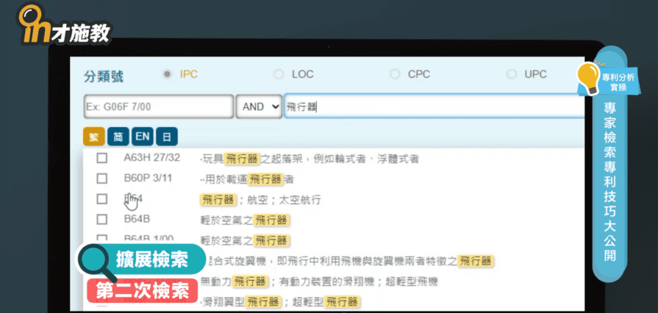This screenshot has width=658, height=313.
Task: Check the first B64B row checkbox
Action: point(102,220)
